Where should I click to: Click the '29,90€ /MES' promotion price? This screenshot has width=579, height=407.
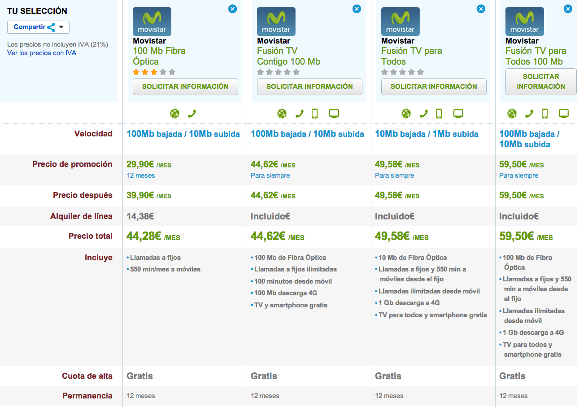[x=149, y=165]
